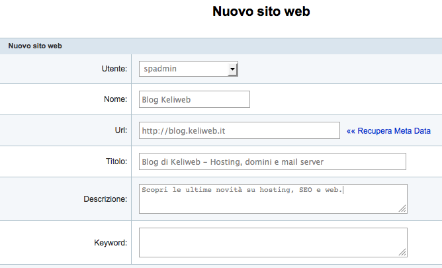The height and width of the screenshot is (268, 442).
Task: Click inside the empty Keyword text area
Action: tap(272, 242)
